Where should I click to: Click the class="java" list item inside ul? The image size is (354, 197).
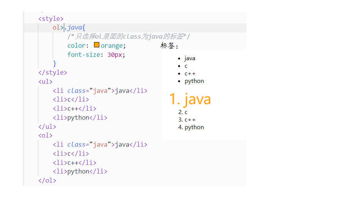pyautogui.click(x=100, y=91)
